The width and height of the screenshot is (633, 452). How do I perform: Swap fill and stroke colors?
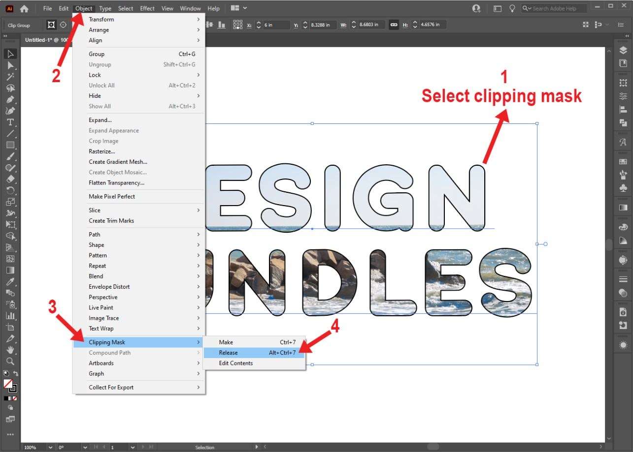click(x=16, y=373)
